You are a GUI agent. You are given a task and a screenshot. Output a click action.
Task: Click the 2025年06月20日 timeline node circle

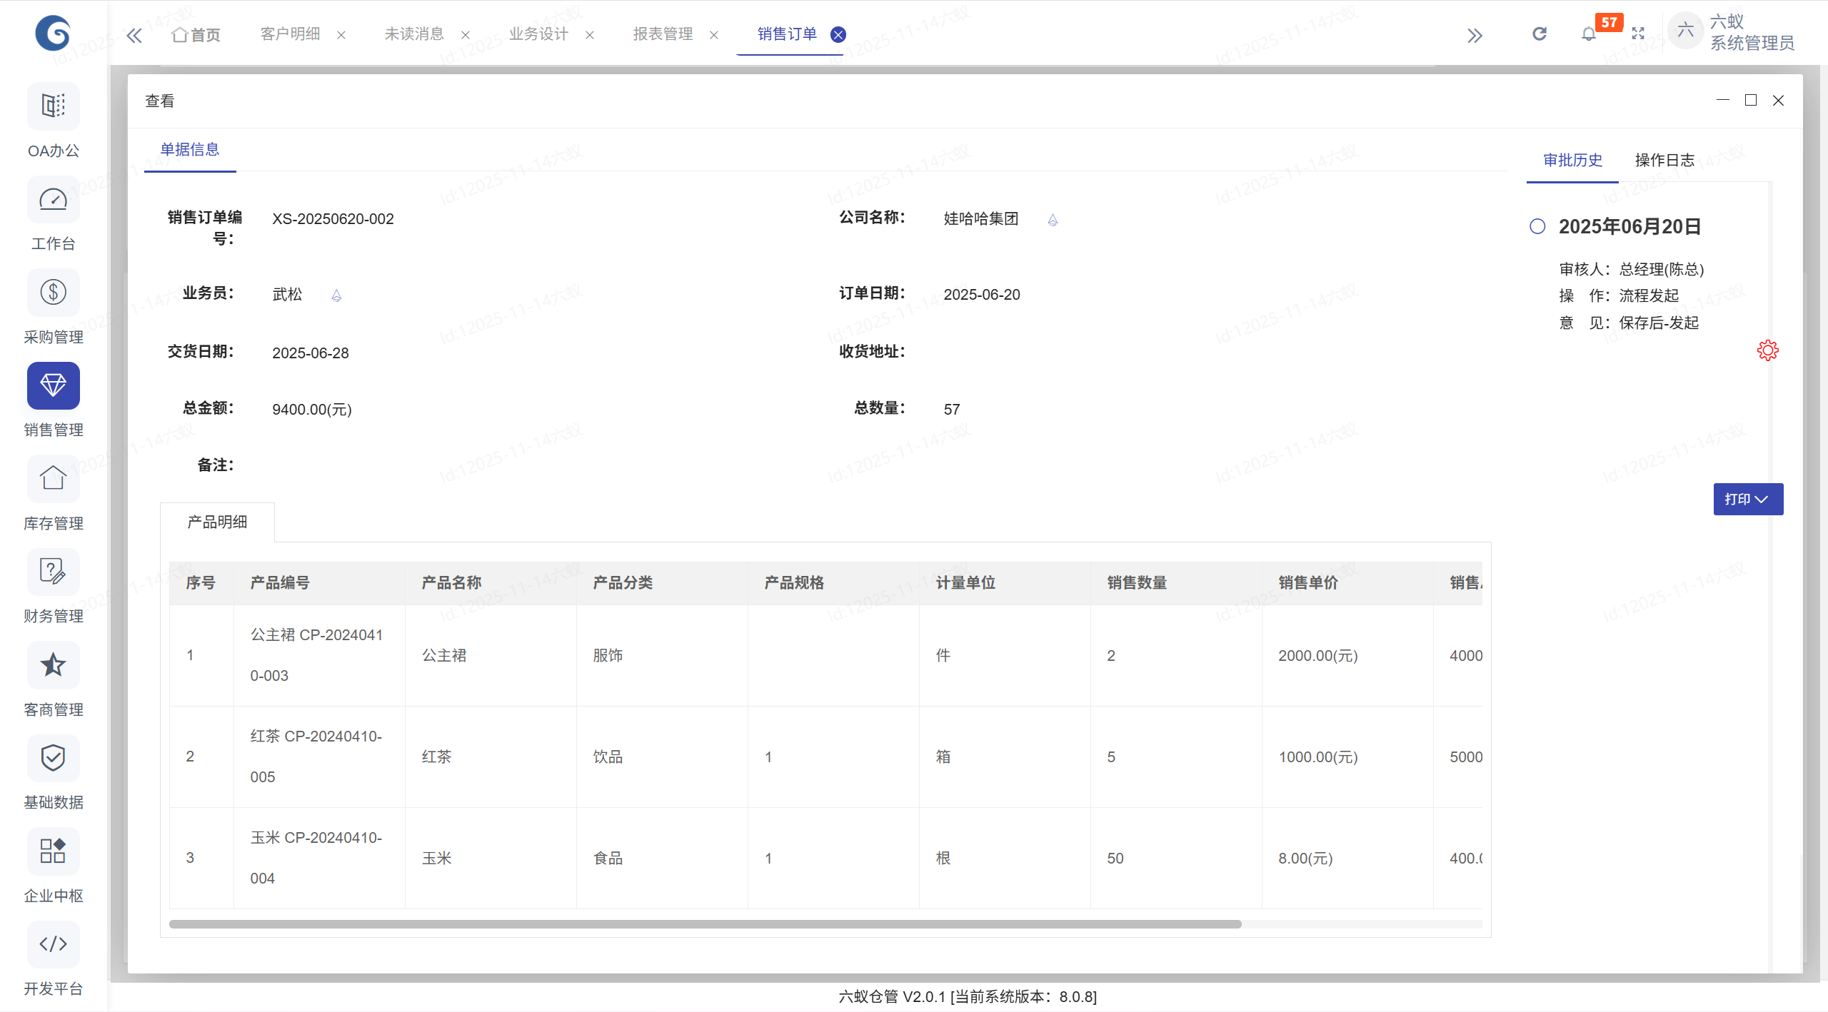pos(1537,227)
